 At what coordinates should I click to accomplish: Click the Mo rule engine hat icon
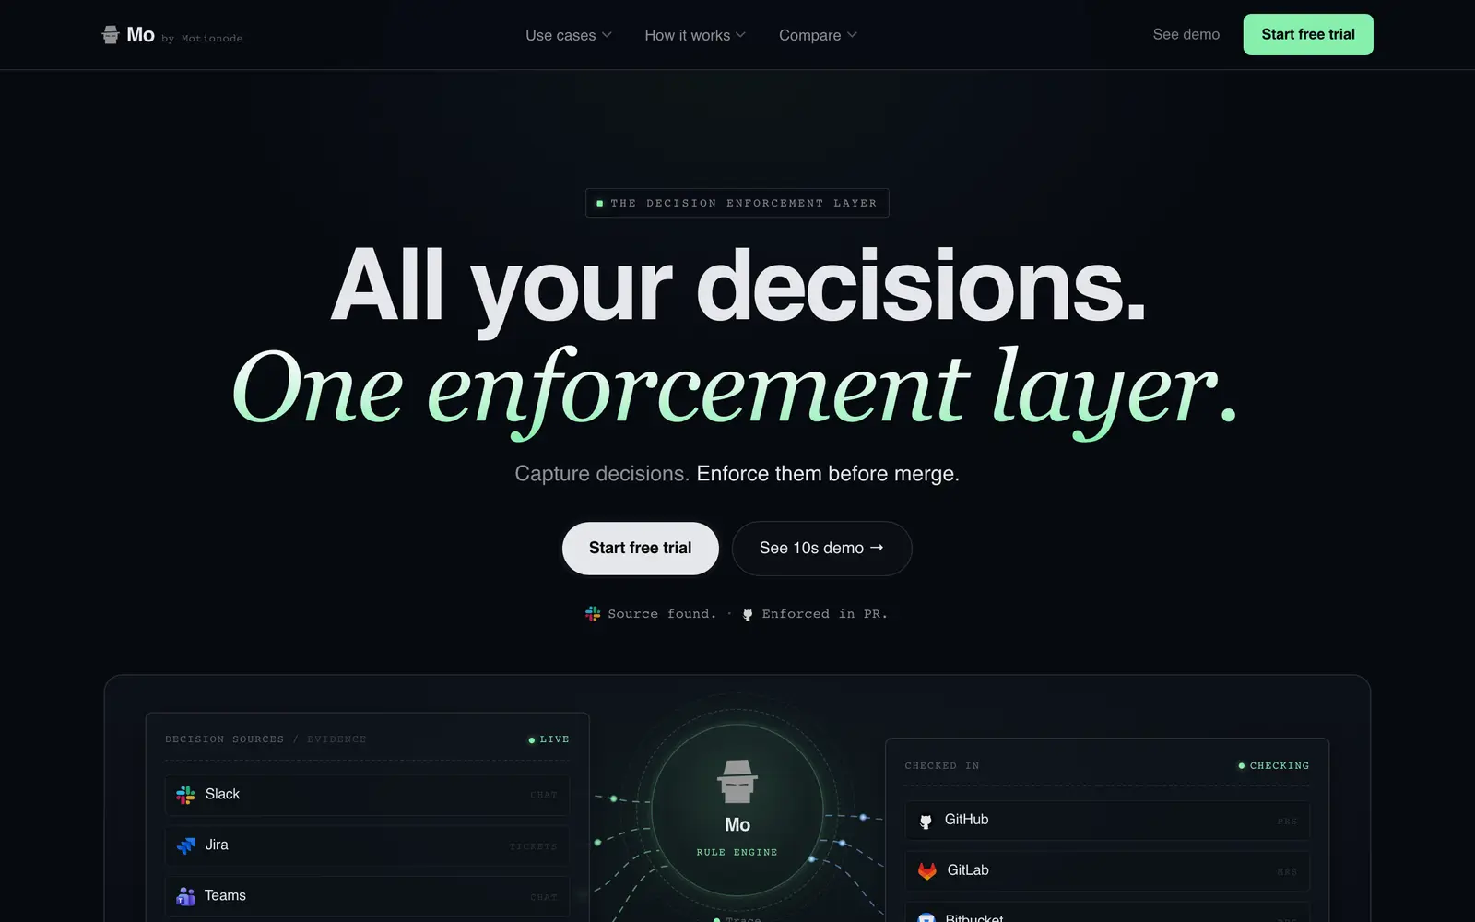[x=737, y=782]
